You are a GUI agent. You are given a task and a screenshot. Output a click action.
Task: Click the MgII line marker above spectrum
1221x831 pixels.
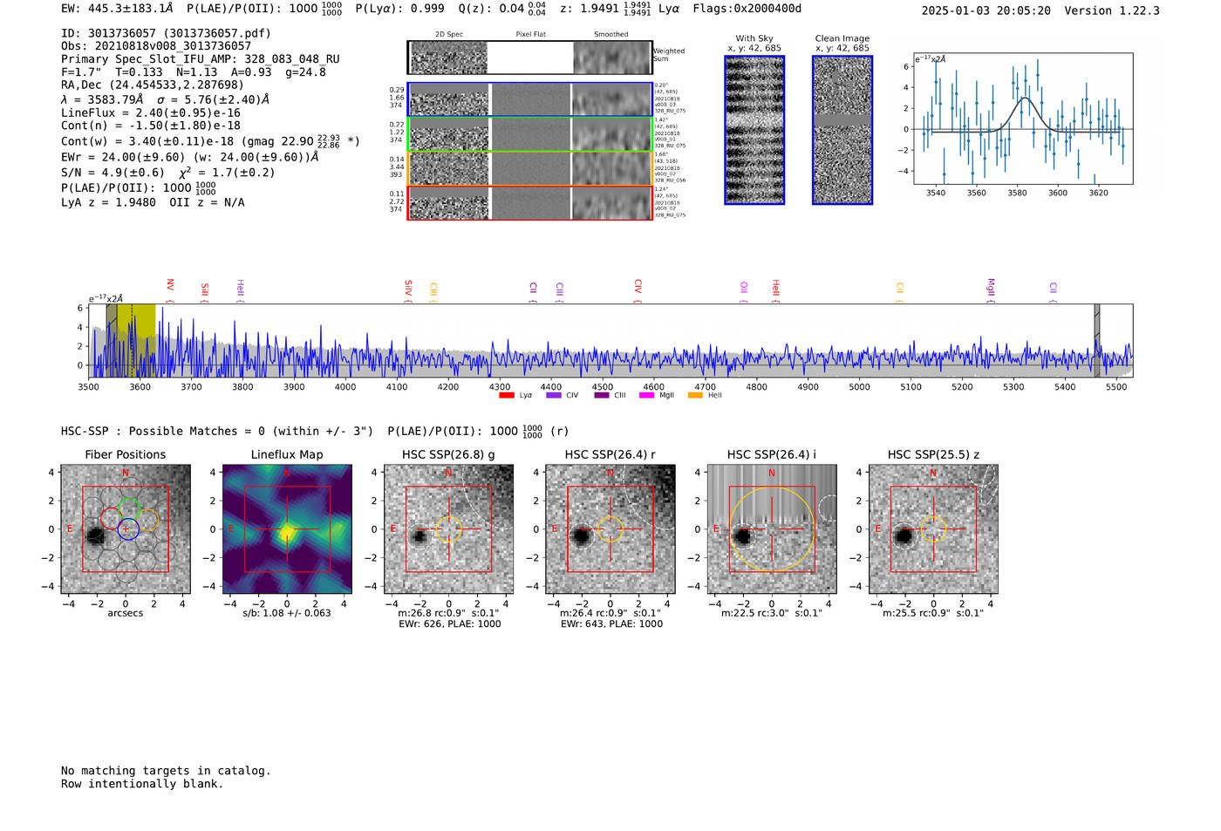pyautogui.click(x=991, y=290)
